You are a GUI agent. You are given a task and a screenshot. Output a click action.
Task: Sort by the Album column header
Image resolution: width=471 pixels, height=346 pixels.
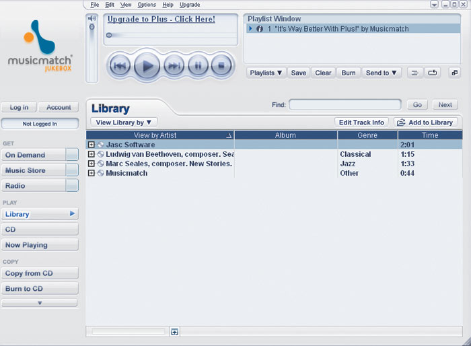pos(286,135)
